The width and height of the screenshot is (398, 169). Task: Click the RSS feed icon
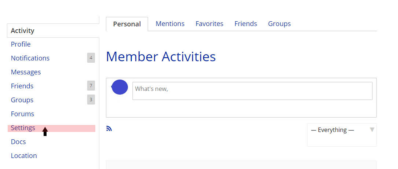pos(109,129)
